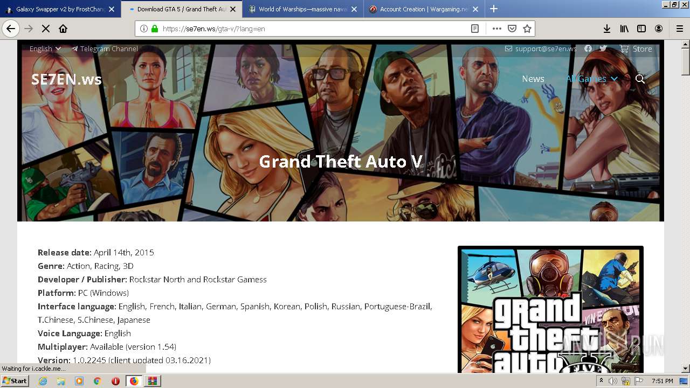690x388 pixels.
Task: Go to SE7EN.ws site logo
Action: click(66, 79)
